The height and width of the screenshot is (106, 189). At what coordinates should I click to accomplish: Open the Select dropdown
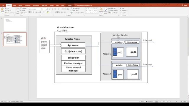[123, 13]
